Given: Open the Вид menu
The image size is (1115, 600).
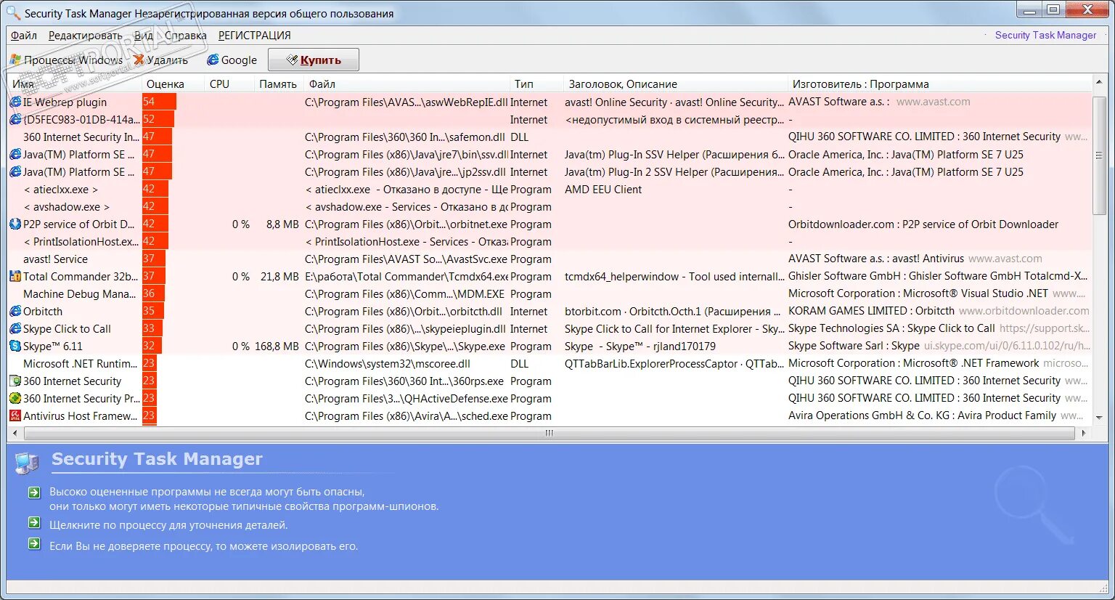Looking at the screenshot, I should click(144, 36).
